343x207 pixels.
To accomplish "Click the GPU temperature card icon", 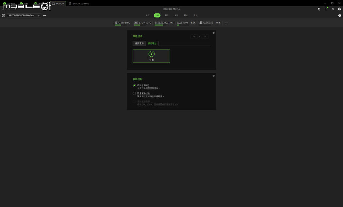I will (x=136, y=23).
